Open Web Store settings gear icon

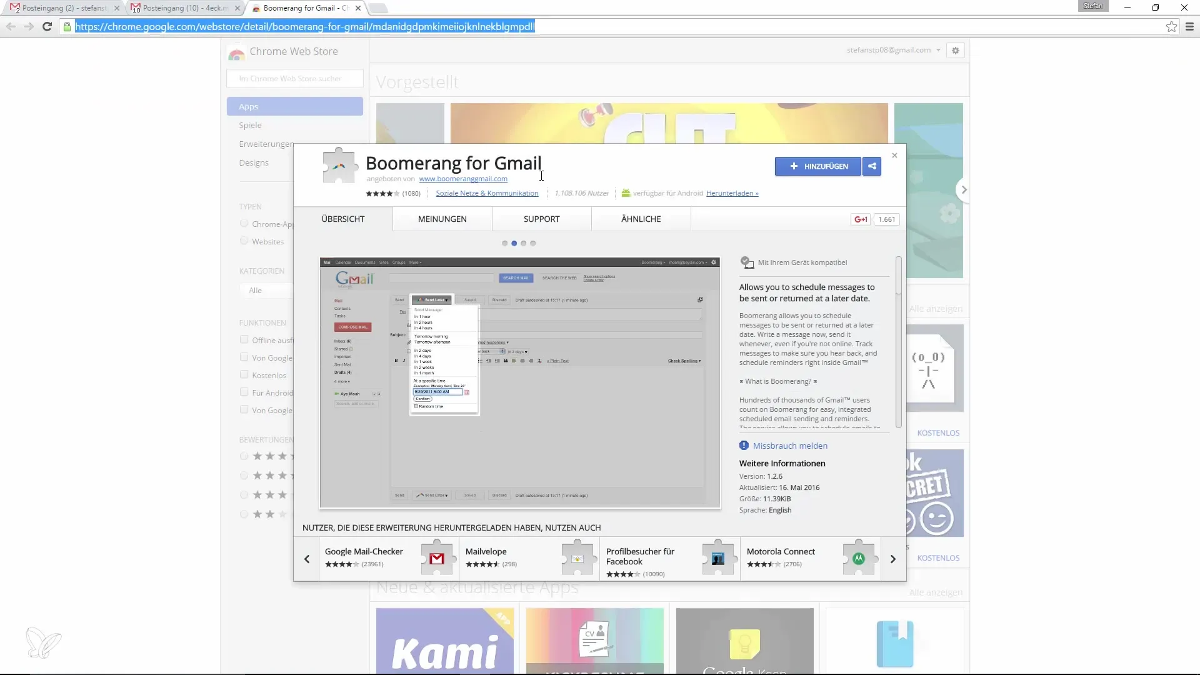tap(955, 50)
